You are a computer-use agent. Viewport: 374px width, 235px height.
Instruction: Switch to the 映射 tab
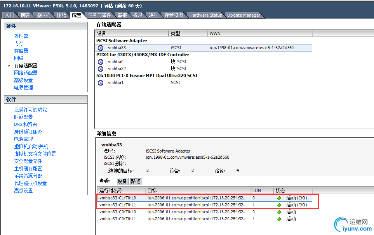click(153, 15)
